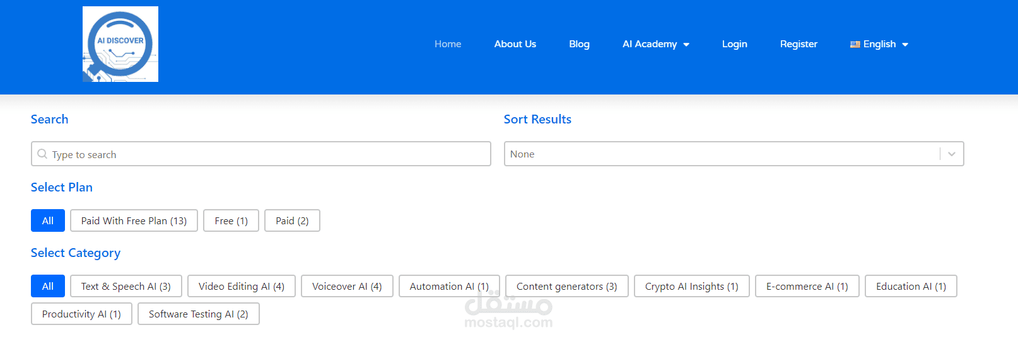Select the All plan filter
1018x337 pixels.
pyautogui.click(x=48, y=220)
